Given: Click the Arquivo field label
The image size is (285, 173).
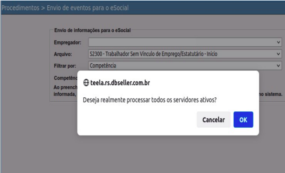Looking at the screenshot, I should [63, 54].
